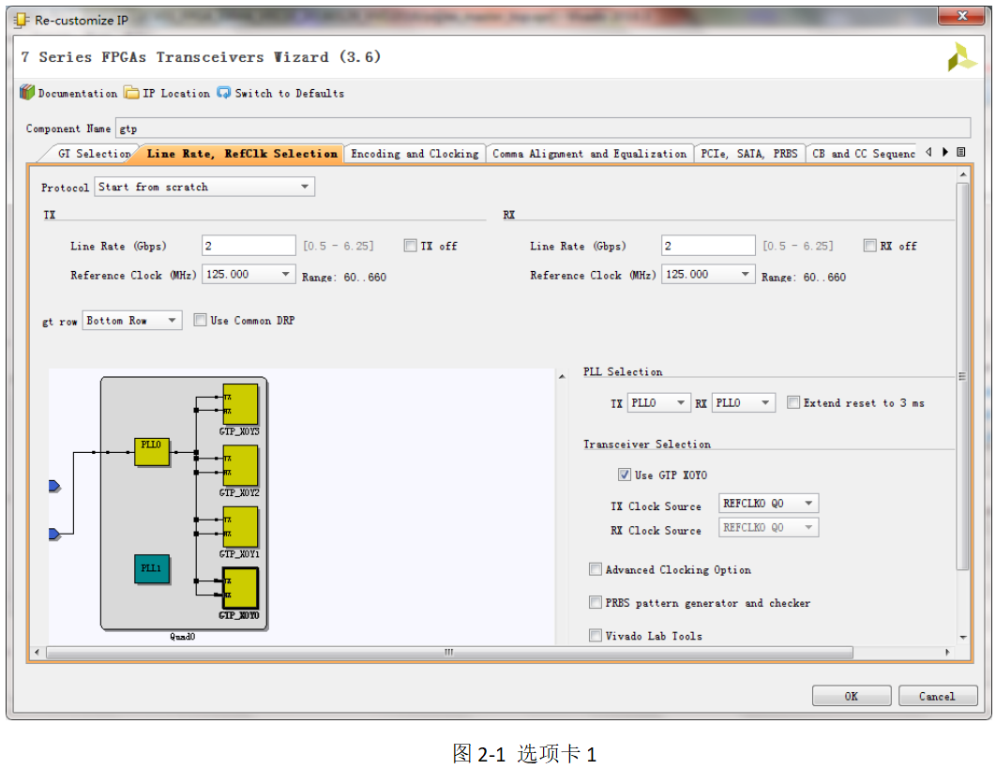
Task: Select the Line Rate, RefClk Selection tab
Action: [x=242, y=154]
